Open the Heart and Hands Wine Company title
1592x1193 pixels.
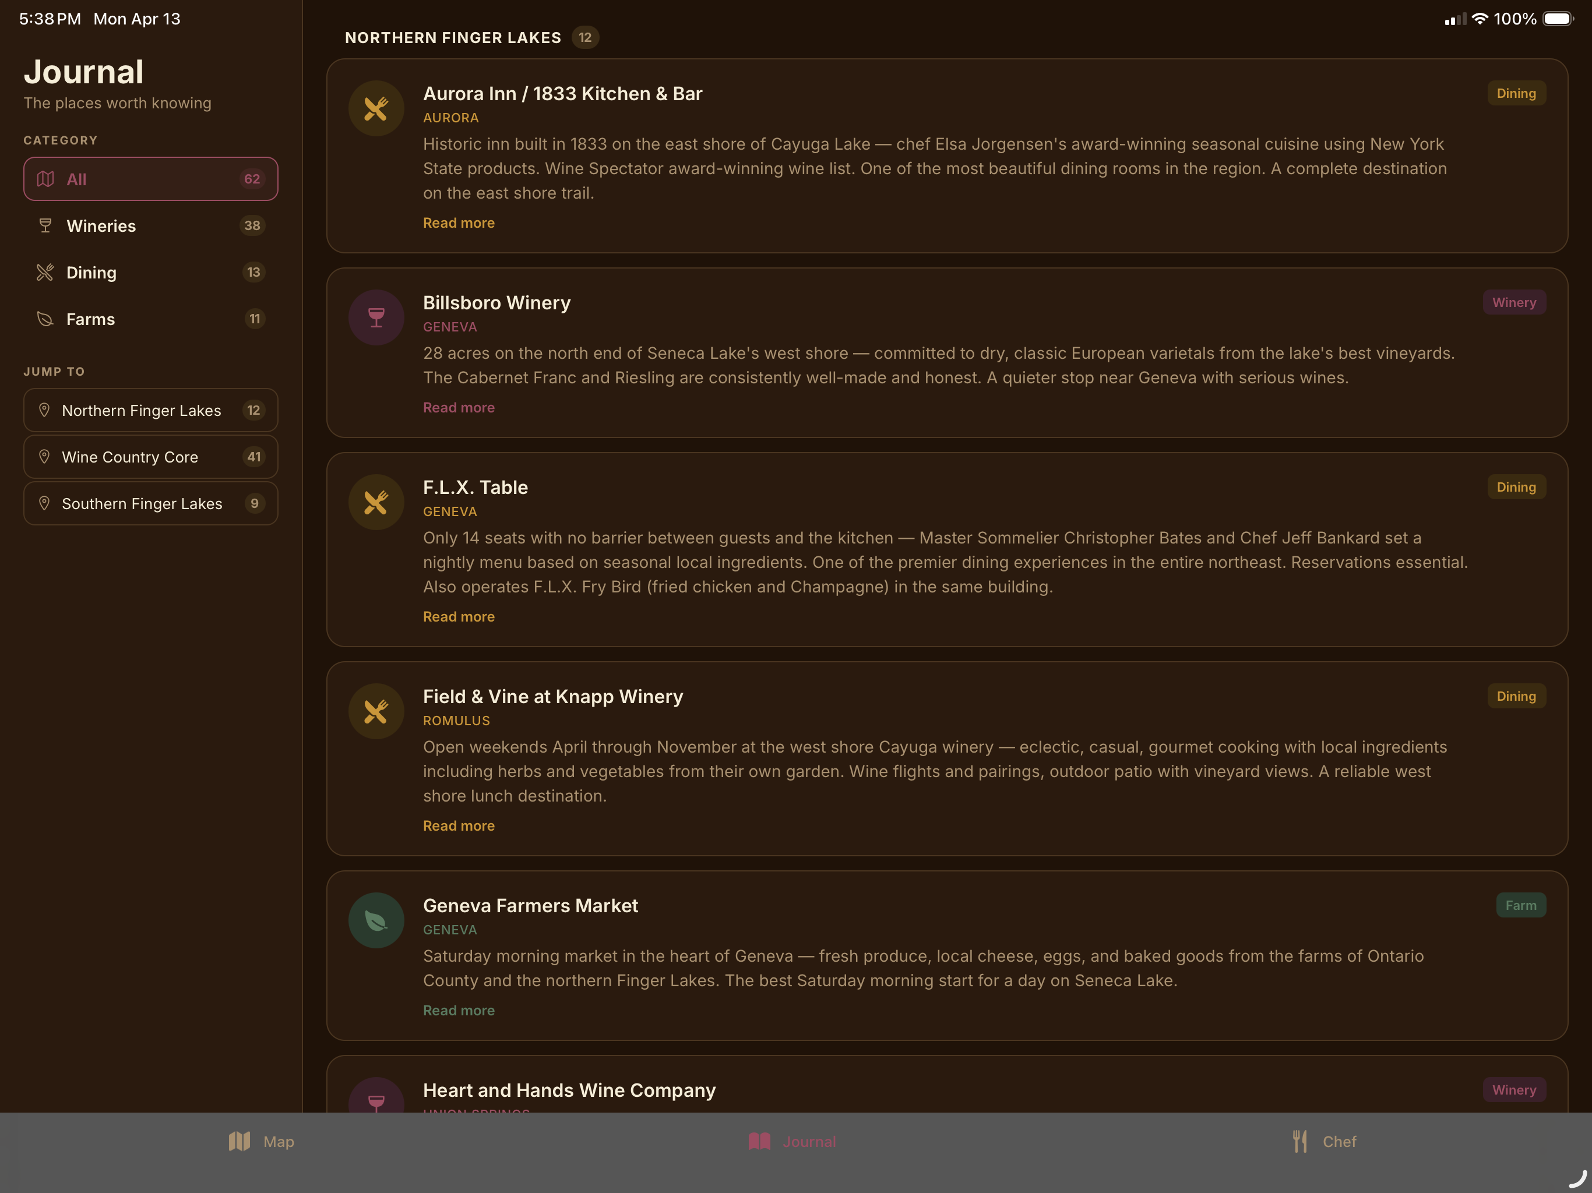569,1091
